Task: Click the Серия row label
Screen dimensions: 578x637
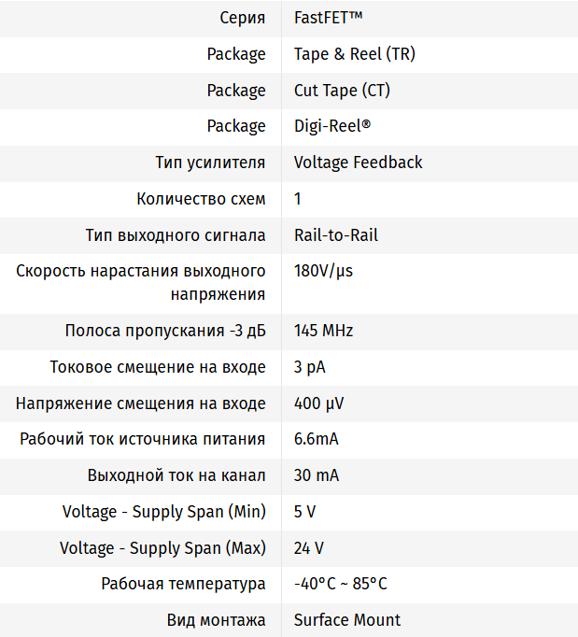Action: click(242, 18)
